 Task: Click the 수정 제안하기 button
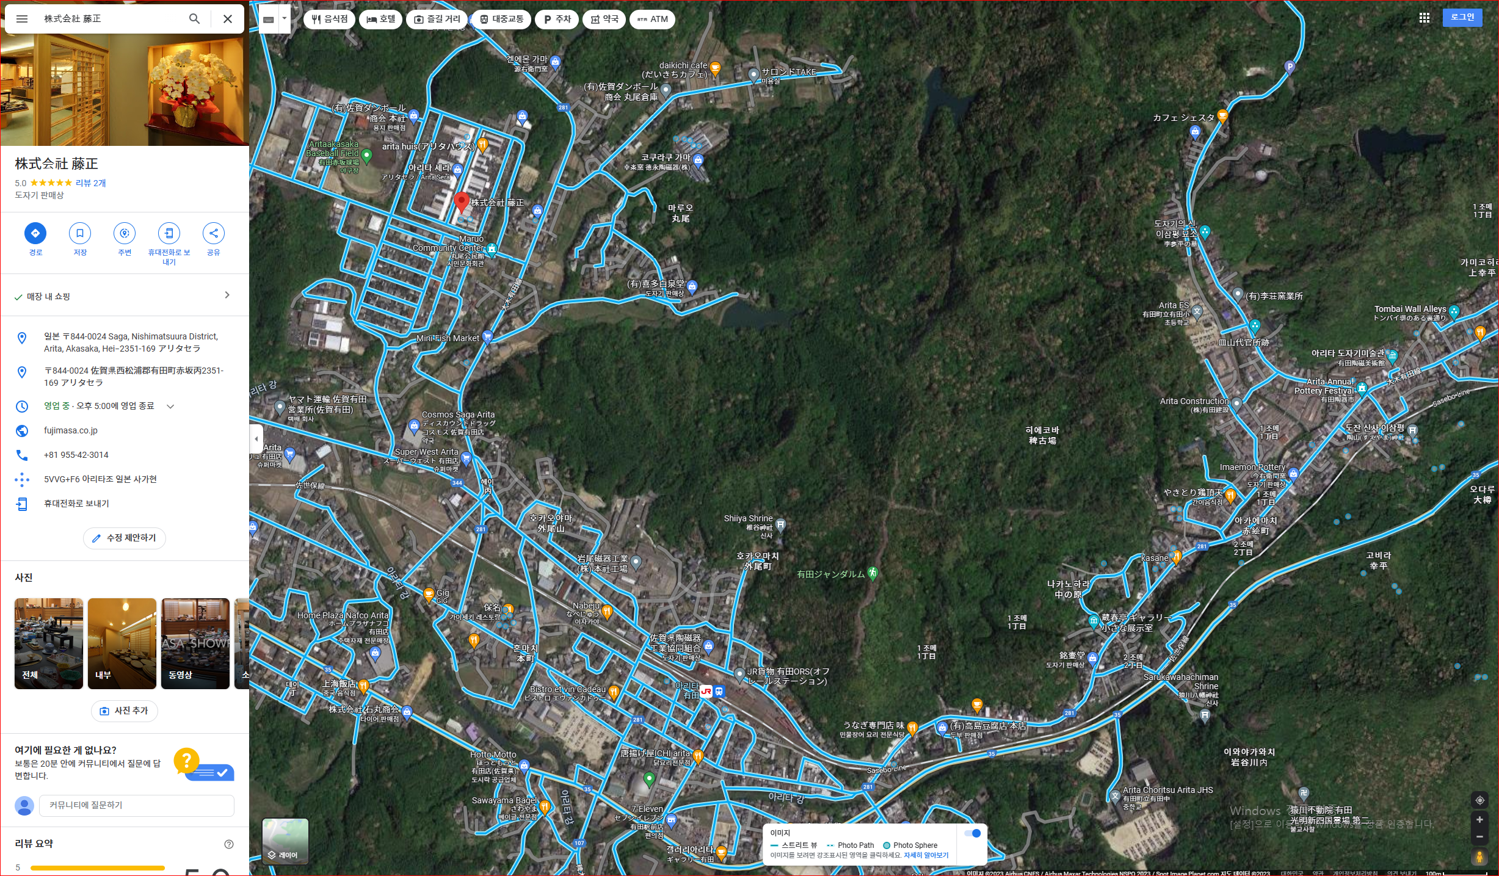[125, 538]
